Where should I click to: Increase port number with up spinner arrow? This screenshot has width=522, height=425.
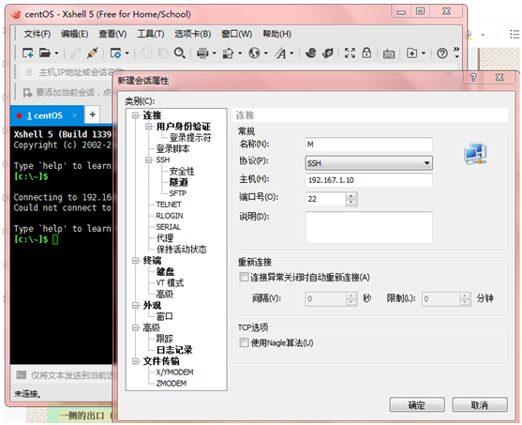(x=350, y=196)
